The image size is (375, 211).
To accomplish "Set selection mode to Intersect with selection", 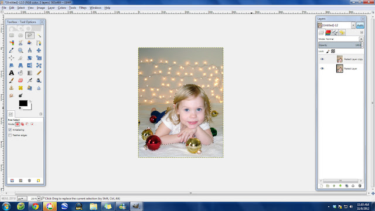I will pos(32,124).
